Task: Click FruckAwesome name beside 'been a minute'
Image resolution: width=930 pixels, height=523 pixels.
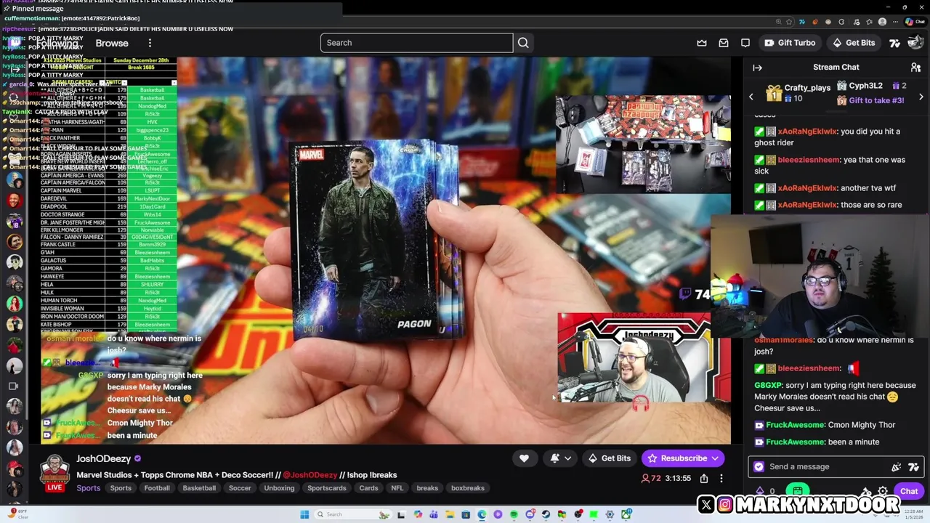Action: click(795, 442)
